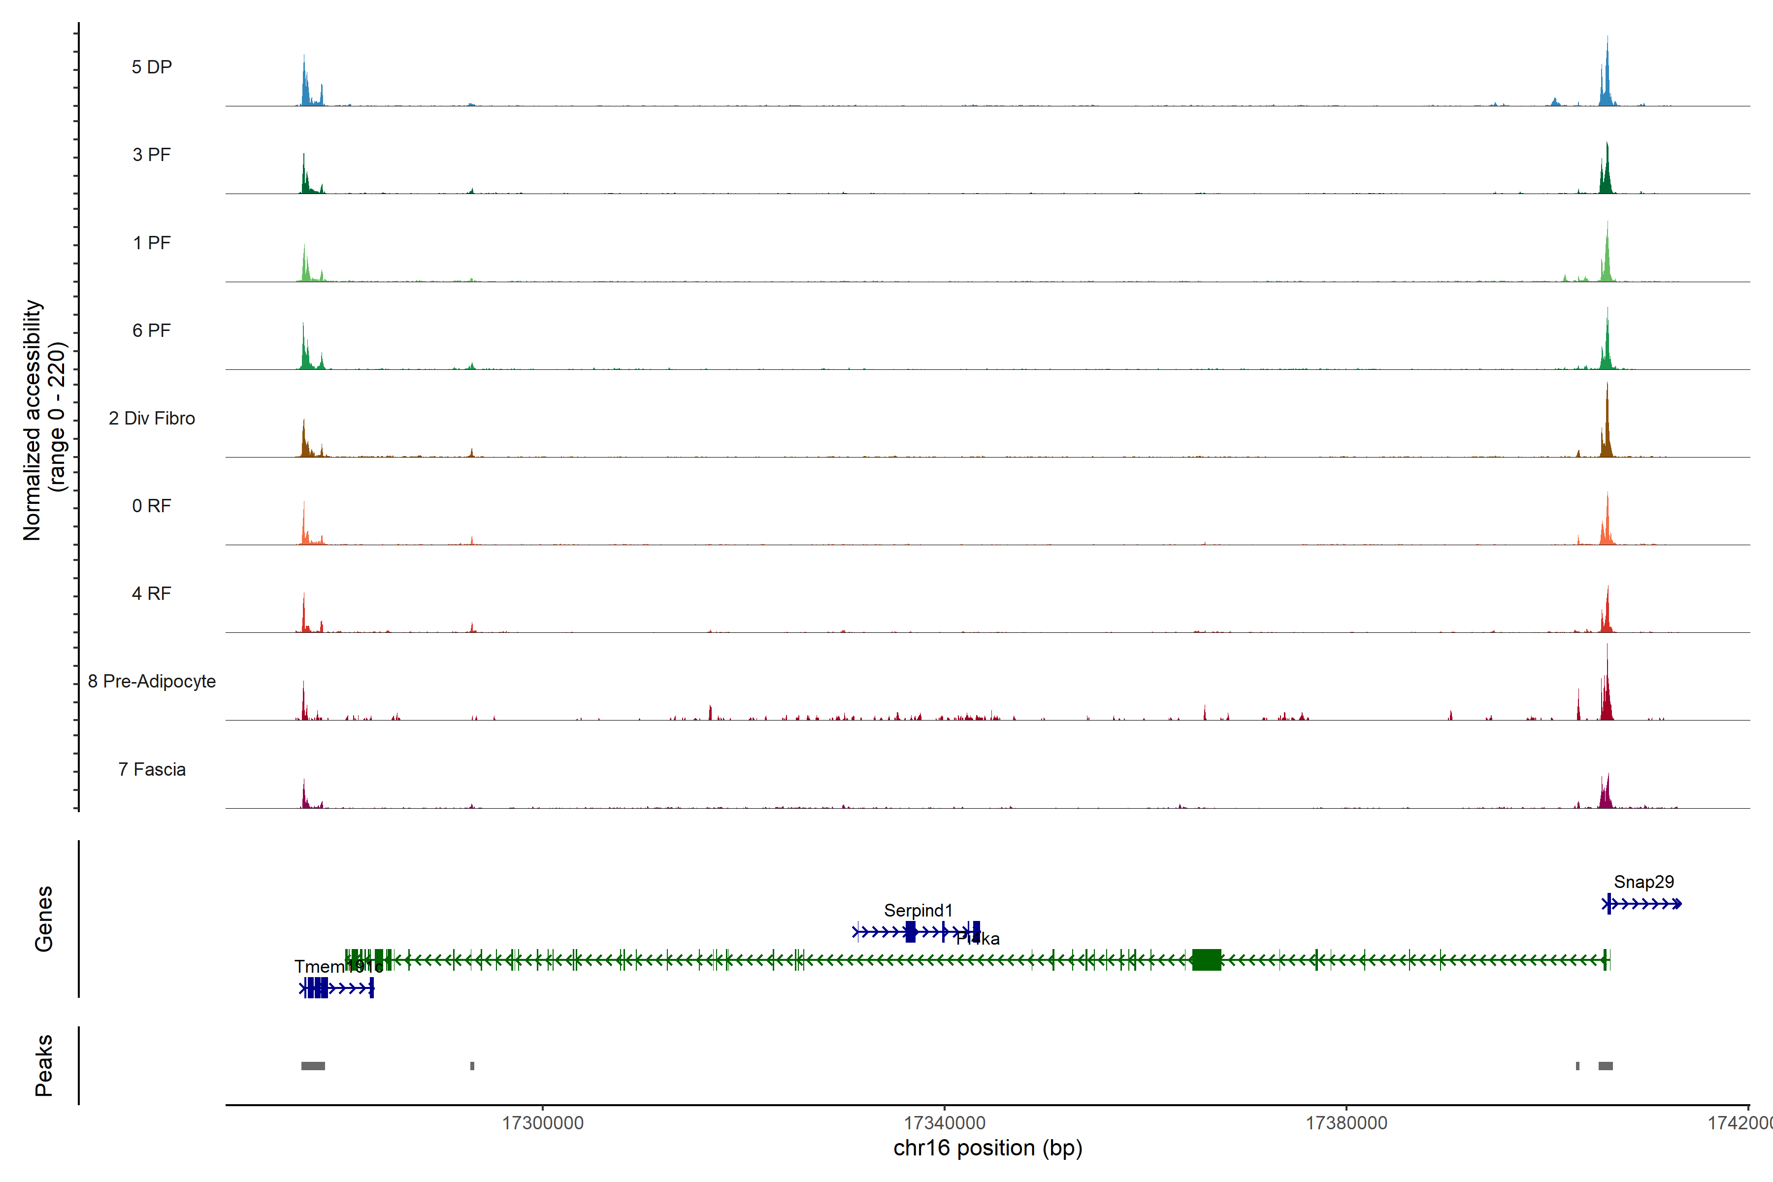Click the 3 PF track label
1773x1182 pixels.
(x=152, y=155)
